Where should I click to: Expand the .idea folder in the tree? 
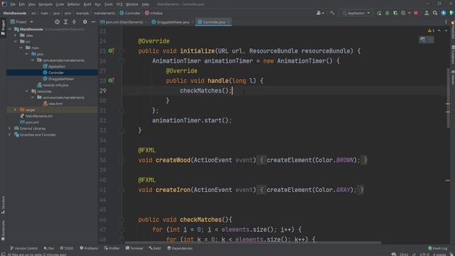click(16, 36)
